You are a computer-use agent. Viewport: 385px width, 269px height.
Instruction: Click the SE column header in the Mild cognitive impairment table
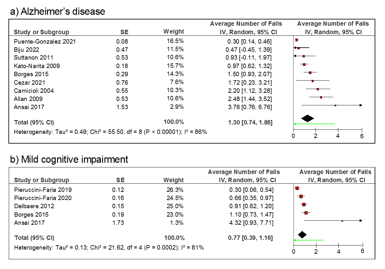(x=120, y=180)
